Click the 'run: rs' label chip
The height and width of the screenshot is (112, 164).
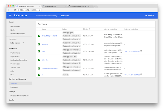66,75
